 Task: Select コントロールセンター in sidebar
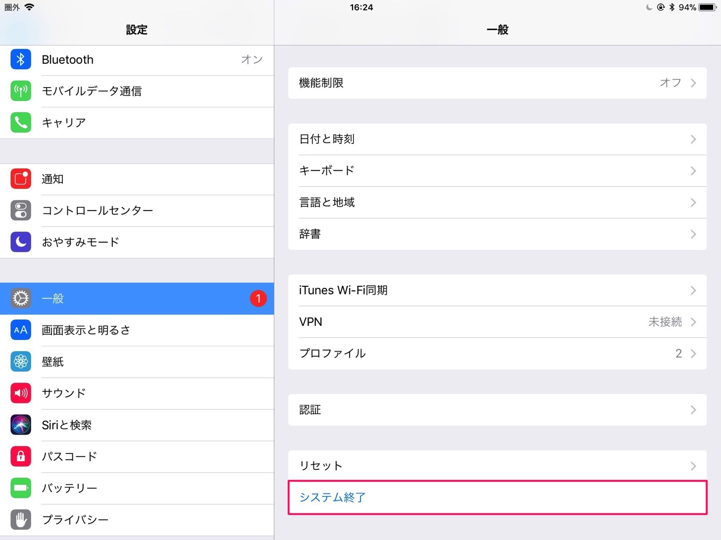coord(137,211)
